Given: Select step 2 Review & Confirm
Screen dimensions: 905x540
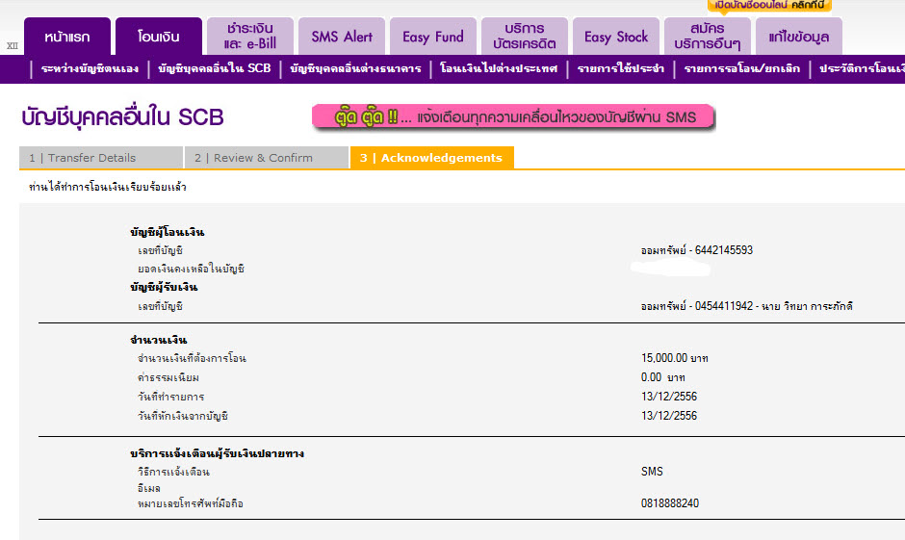Looking at the screenshot, I should [x=266, y=158].
